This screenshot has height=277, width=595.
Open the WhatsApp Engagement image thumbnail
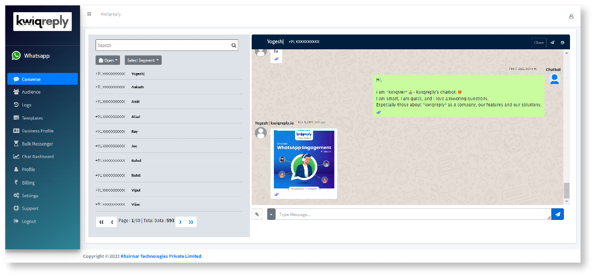click(x=304, y=160)
